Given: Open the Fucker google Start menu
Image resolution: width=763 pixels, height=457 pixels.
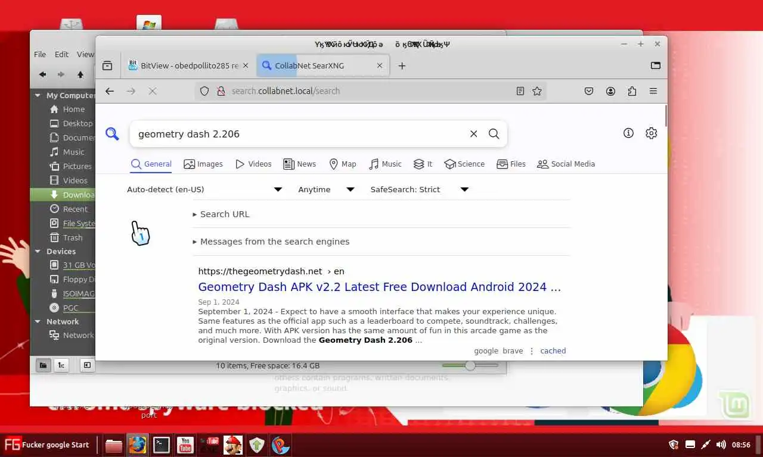Looking at the screenshot, I should click(x=47, y=445).
